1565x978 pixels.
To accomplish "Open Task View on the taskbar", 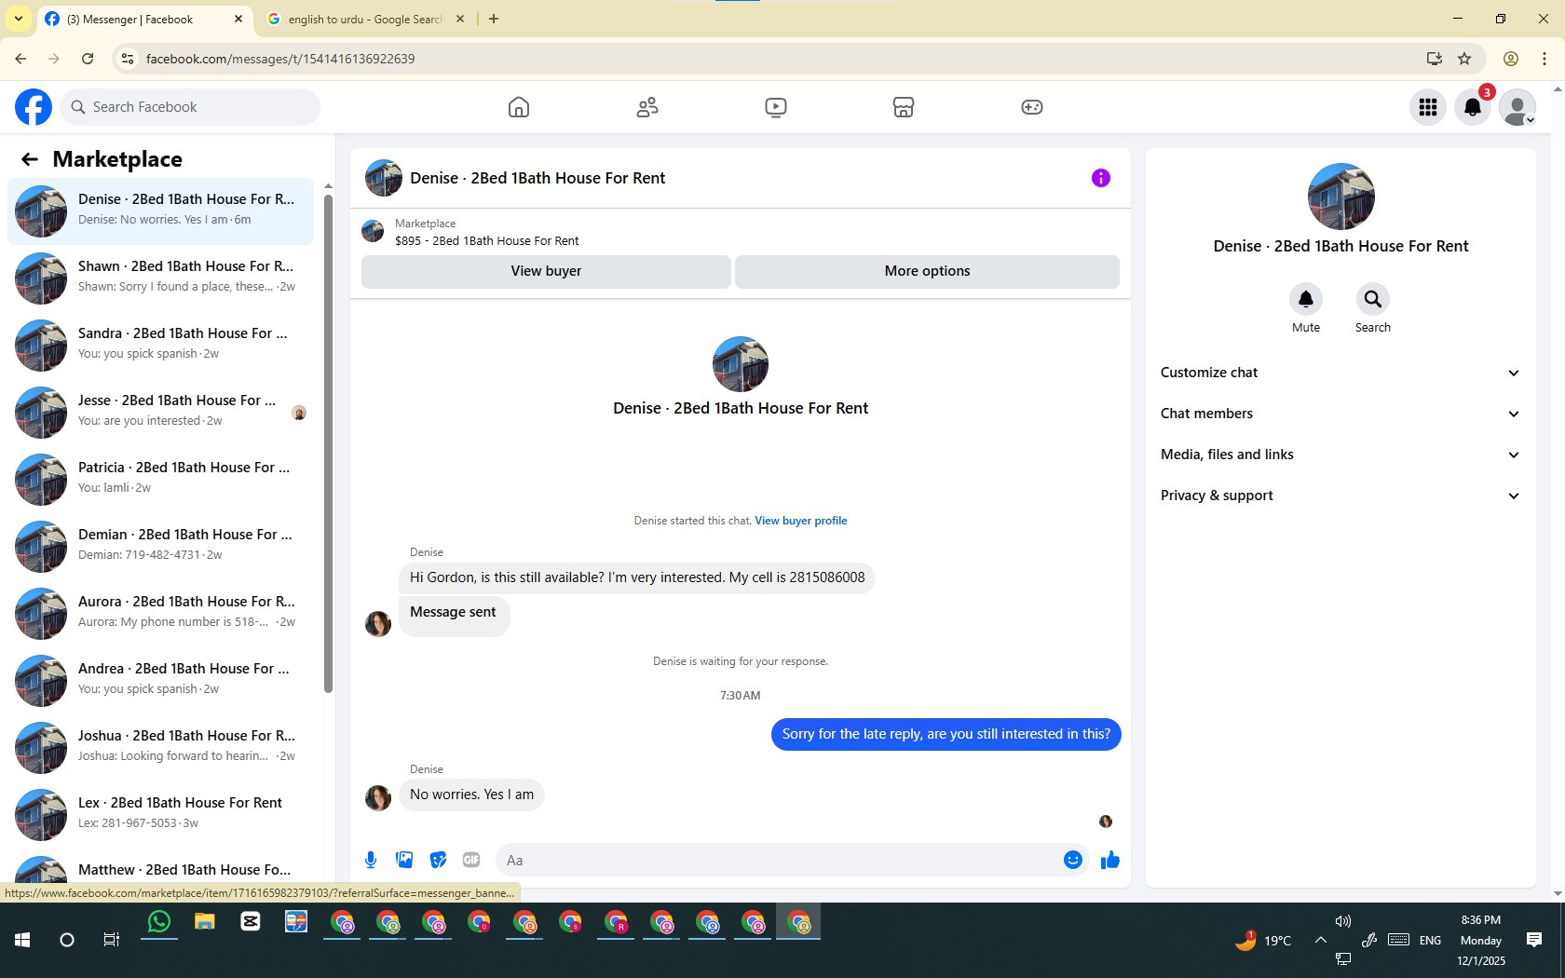I will click(x=112, y=940).
